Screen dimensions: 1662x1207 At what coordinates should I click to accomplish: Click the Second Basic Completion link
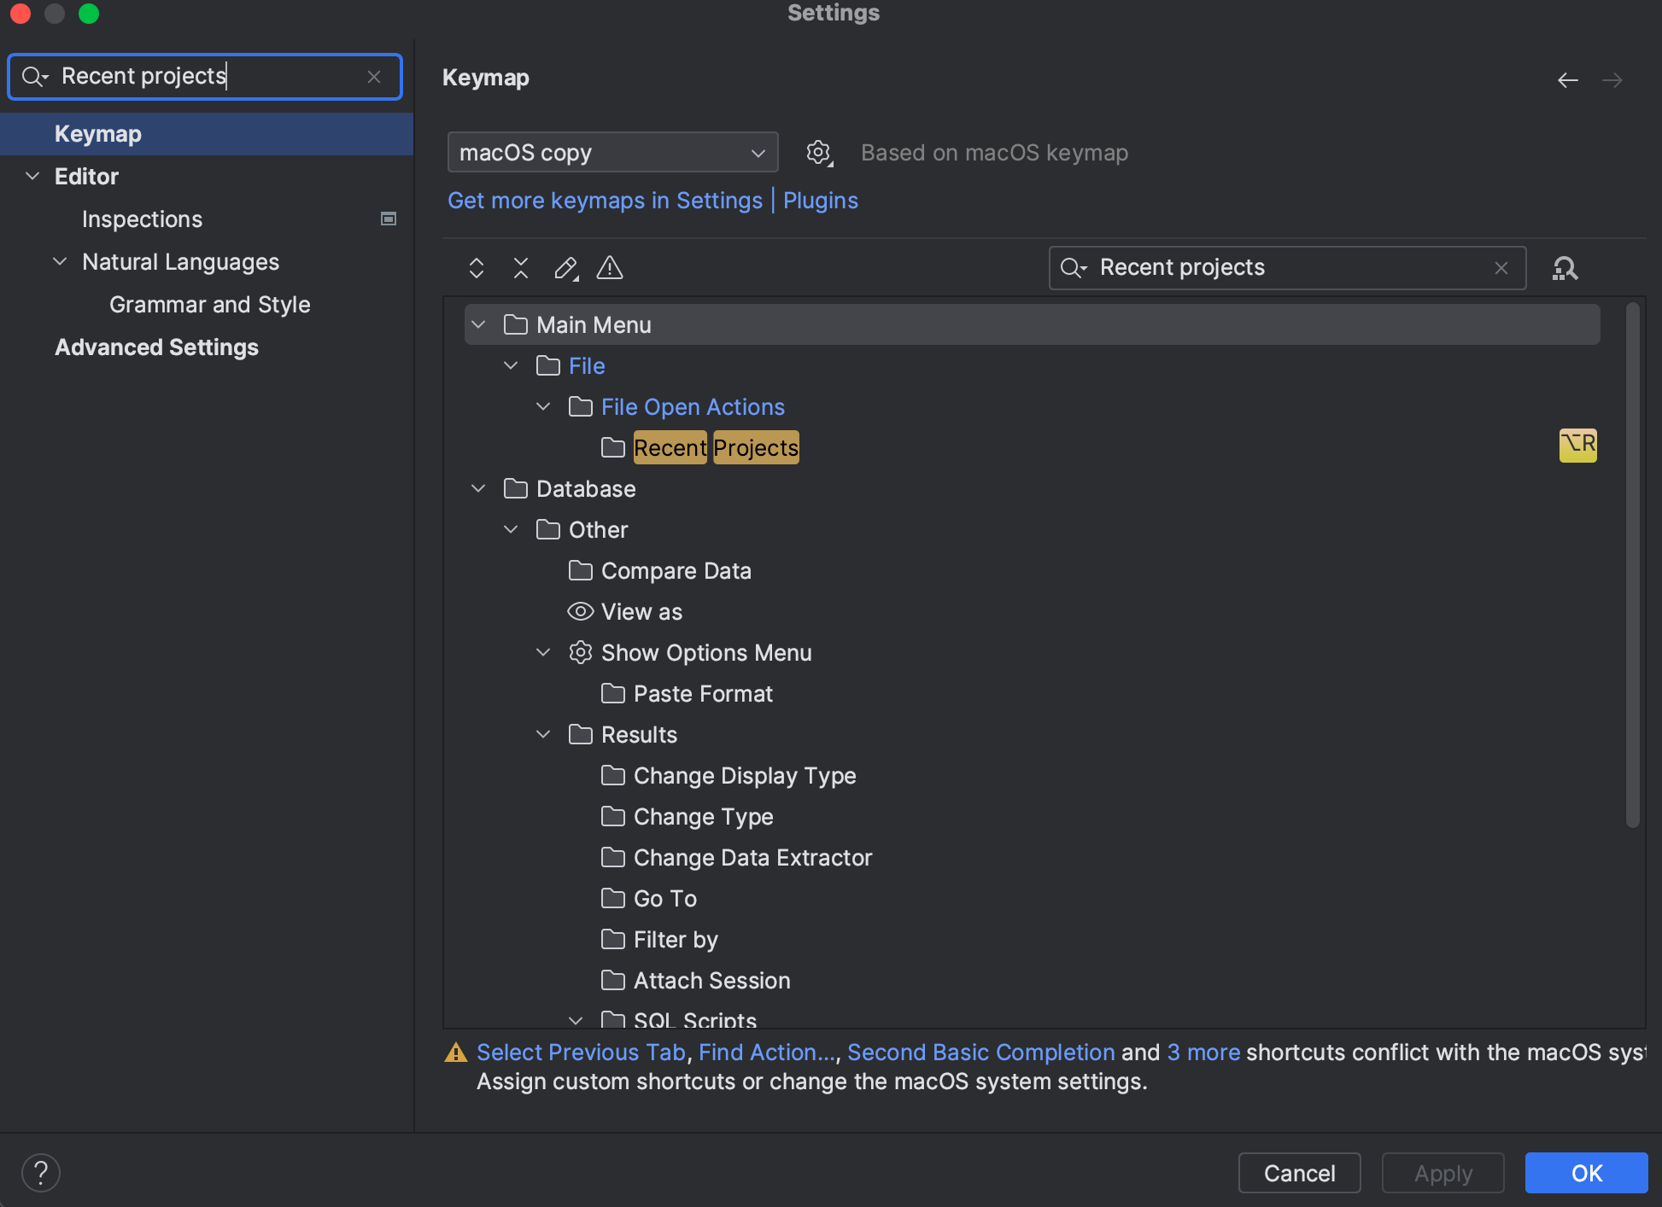[981, 1052]
